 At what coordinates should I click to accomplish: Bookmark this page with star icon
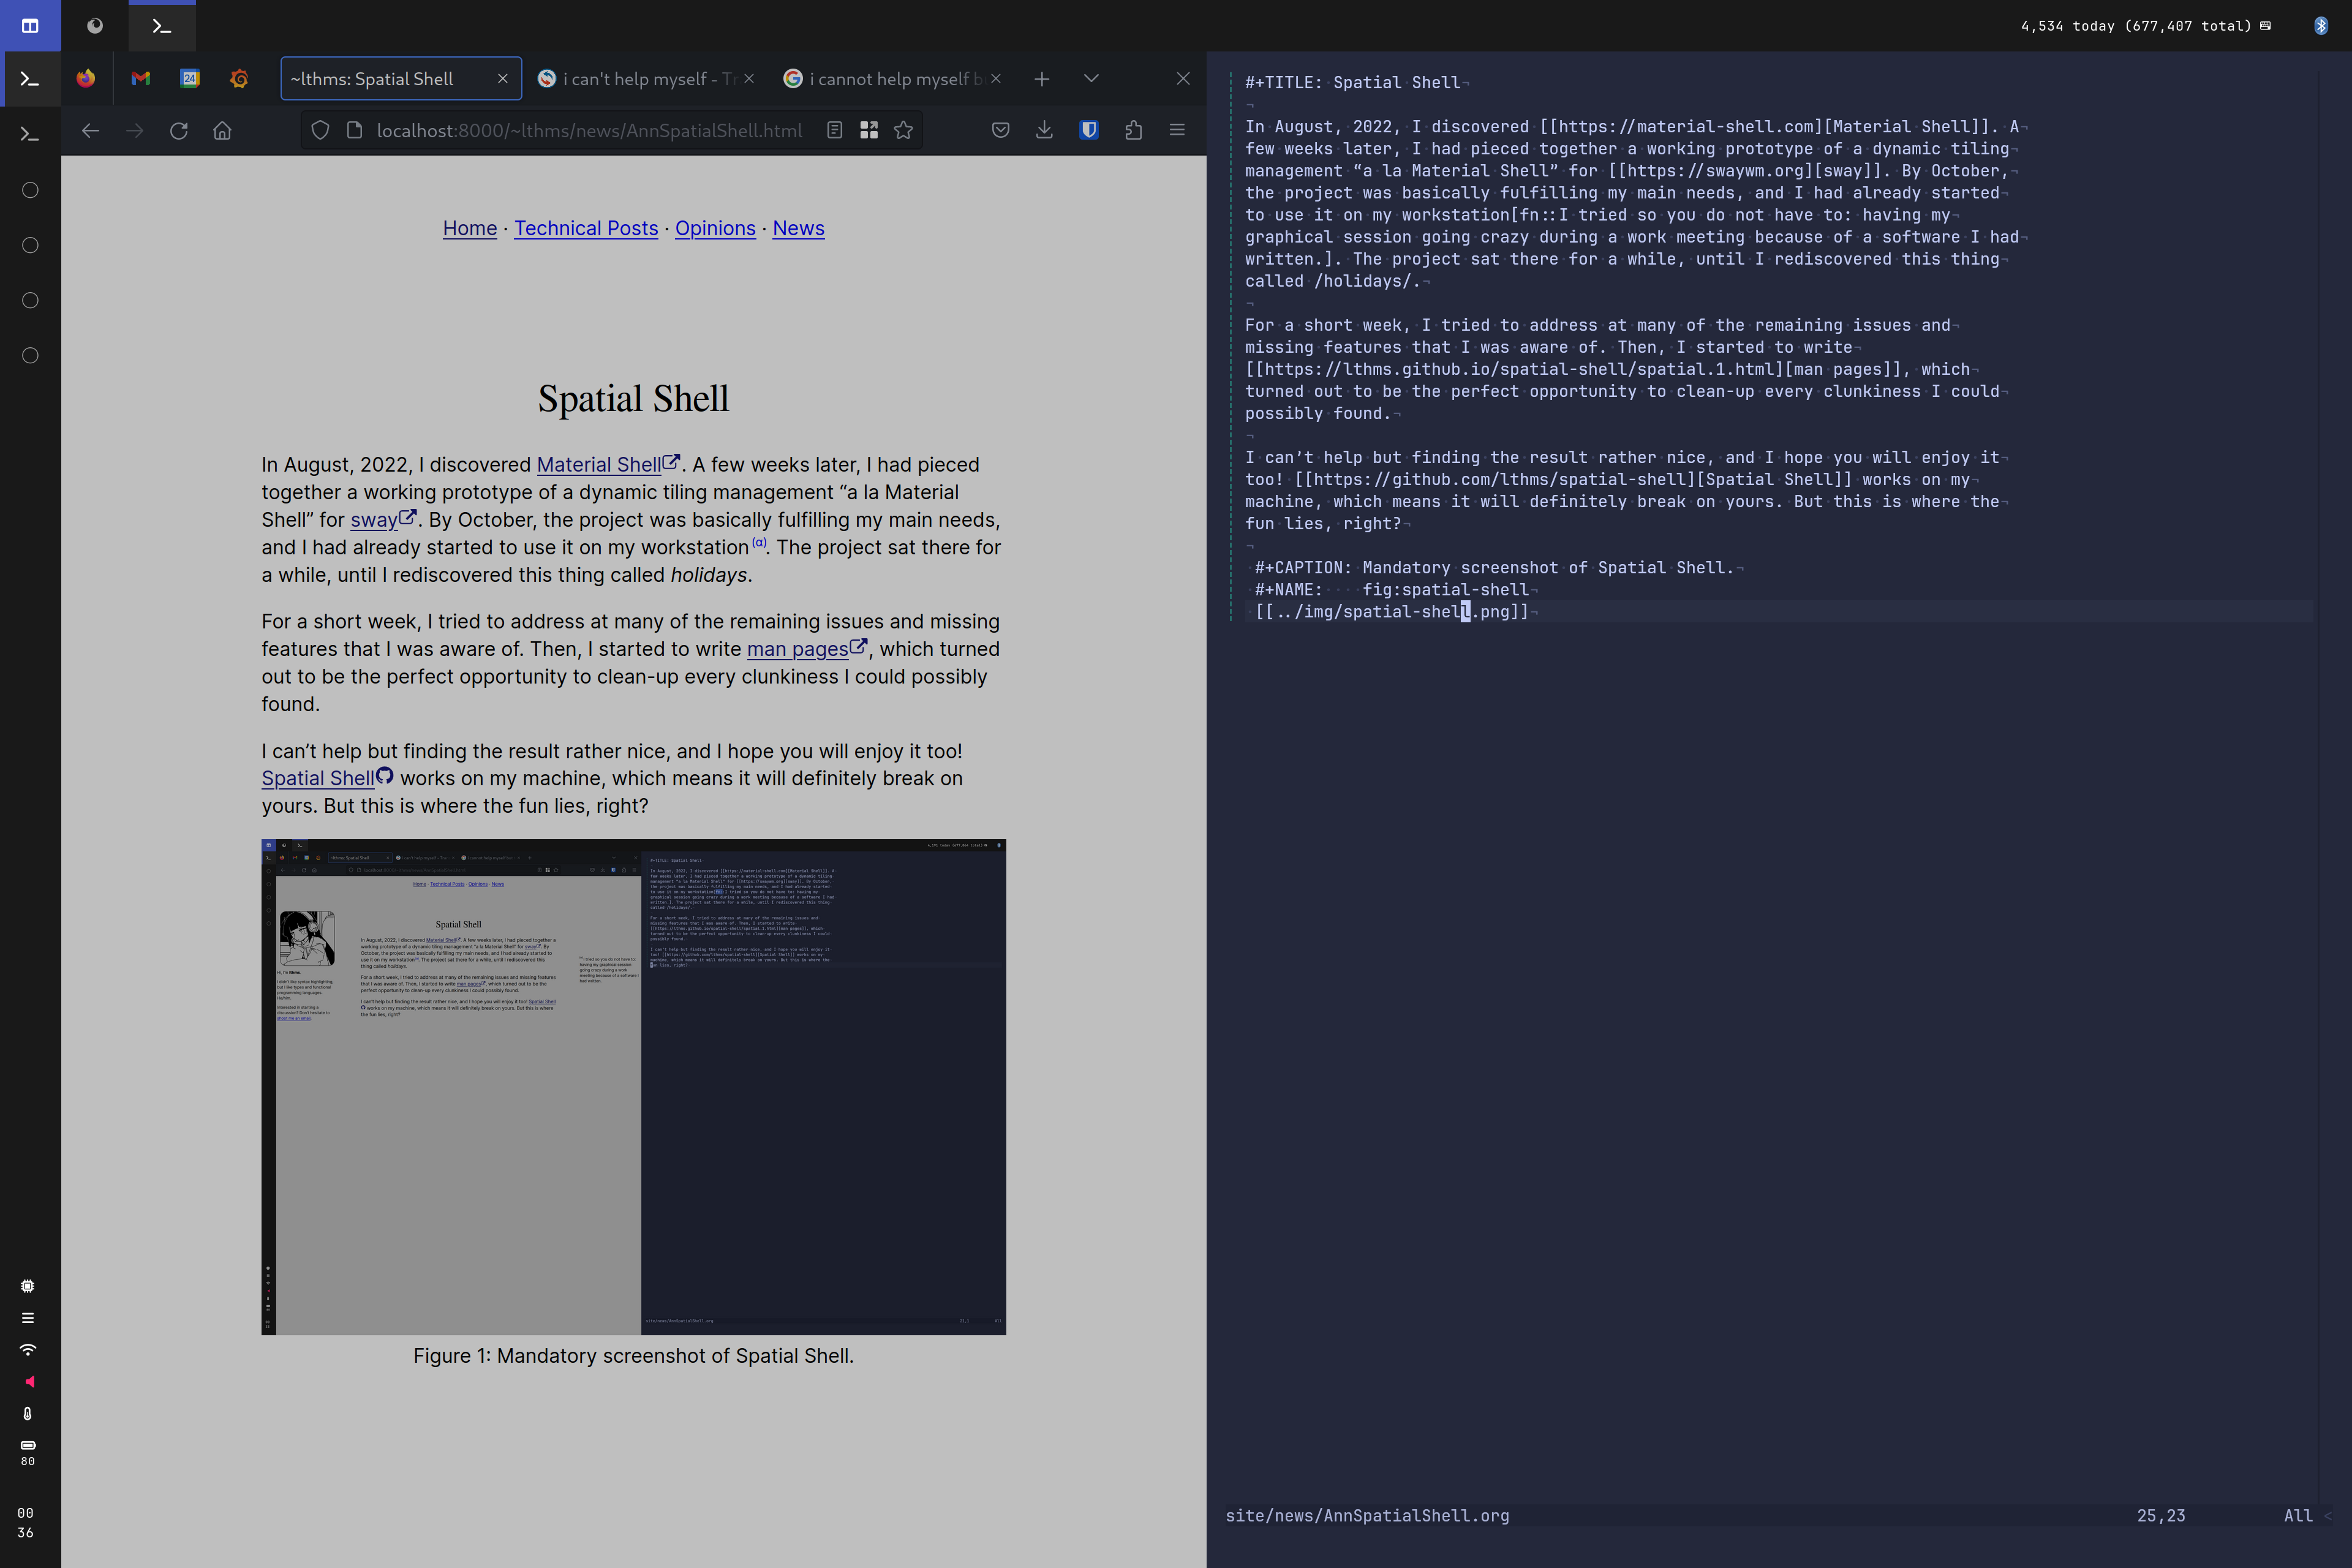tap(903, 130)
